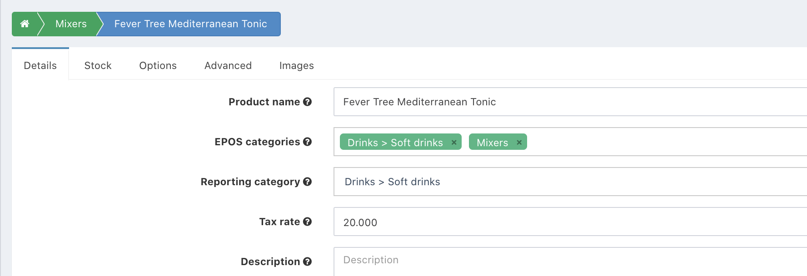Click the Tax rate input field
Viewport: 807px width, 276px height.
pyautogui.click(x=568, y=222)
